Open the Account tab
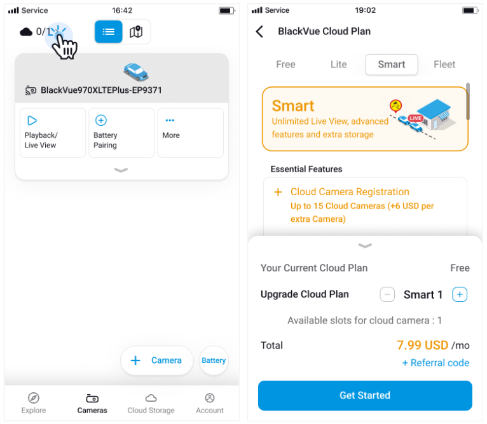Viewport: 487px width, 424px height. point(210,403)
